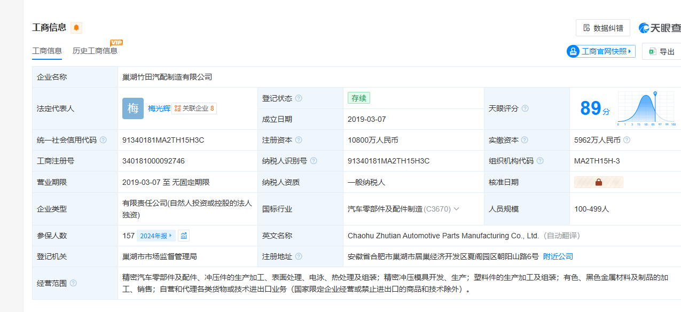
Task: Click the 巢湖市市场监督管理局 registration authority
Action: (x=160, y=256)
